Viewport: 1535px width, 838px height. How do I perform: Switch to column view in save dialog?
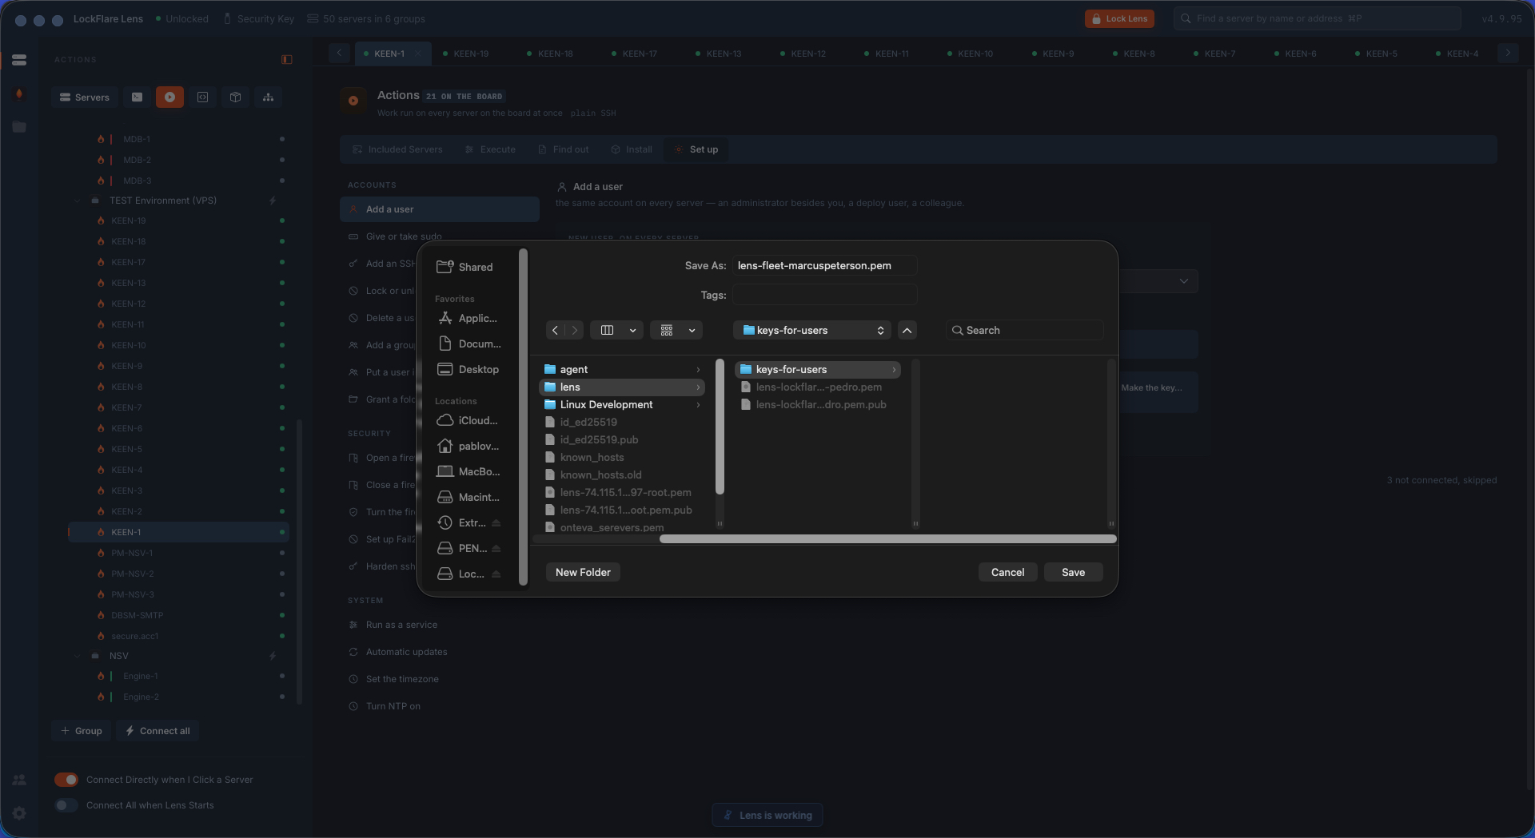(x=608, y=331)
